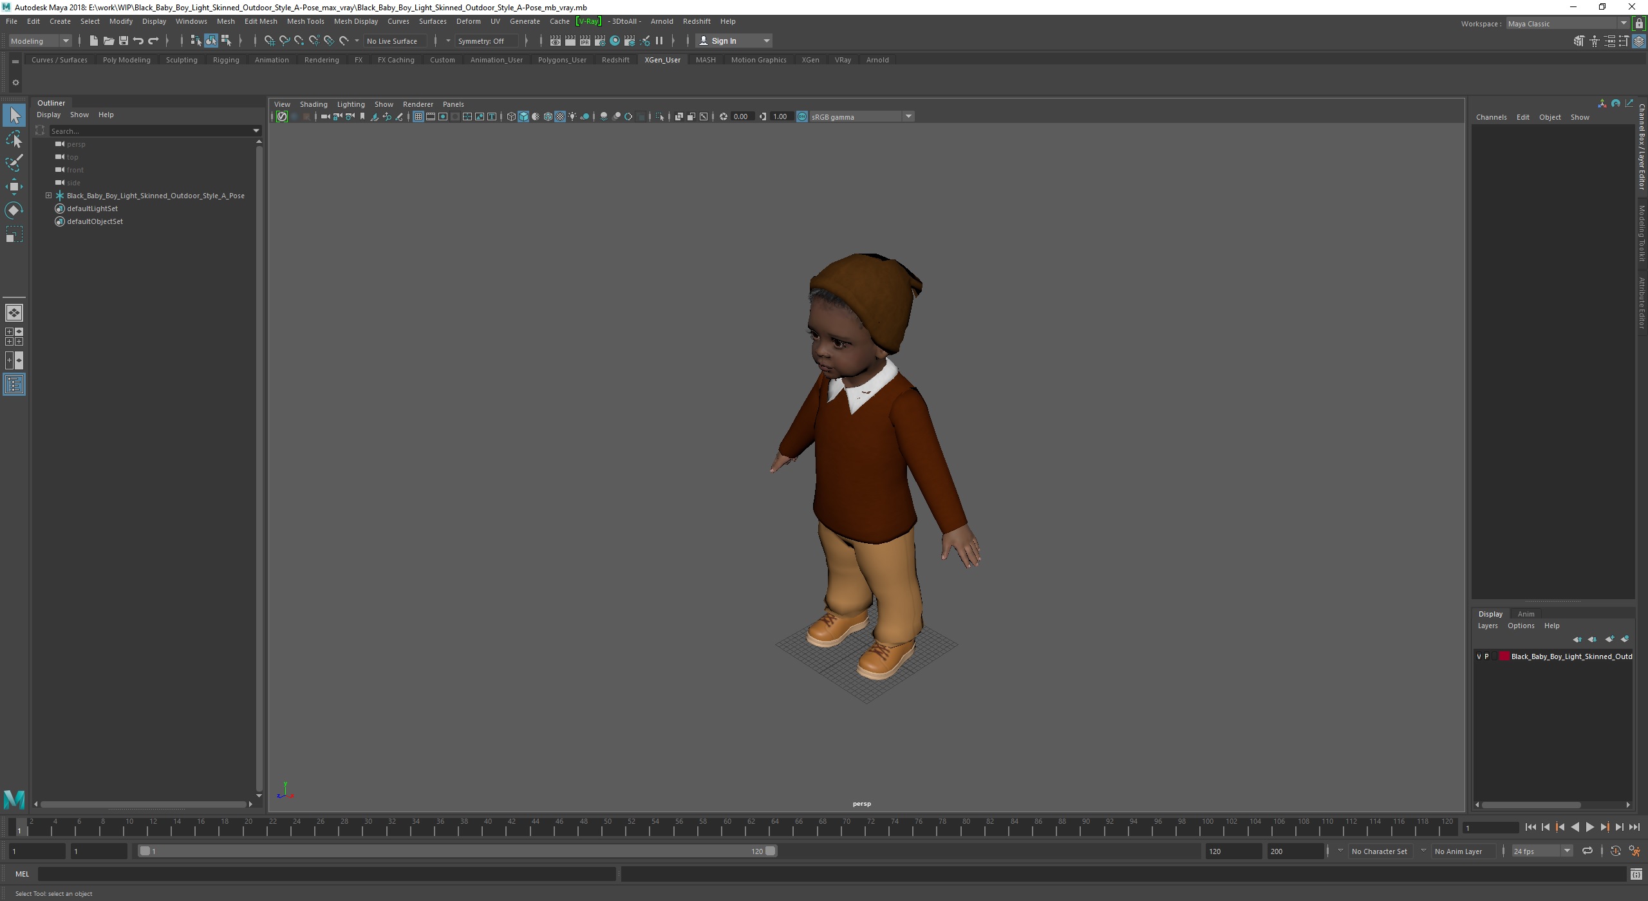This screenshot has width=1648, height=901.
Task: Expand Black_Baby_Boy_Light_Skinned_Outdoor_Style_A_Pose tree item
Action: pyautogui.click(x=48, y=195)
